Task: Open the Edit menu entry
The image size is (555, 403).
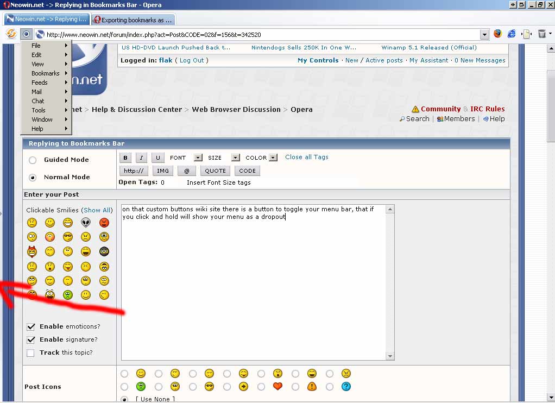Action: pos(46,54)
